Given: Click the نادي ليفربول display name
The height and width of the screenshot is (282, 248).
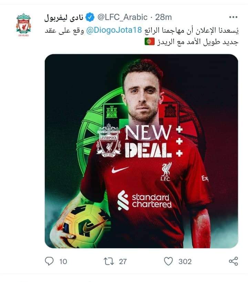Looking at the screenshot, I should click(64, 18).
